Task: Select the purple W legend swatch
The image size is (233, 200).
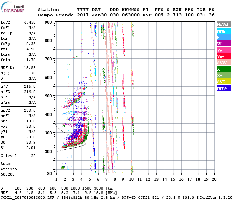Action: 223,44
